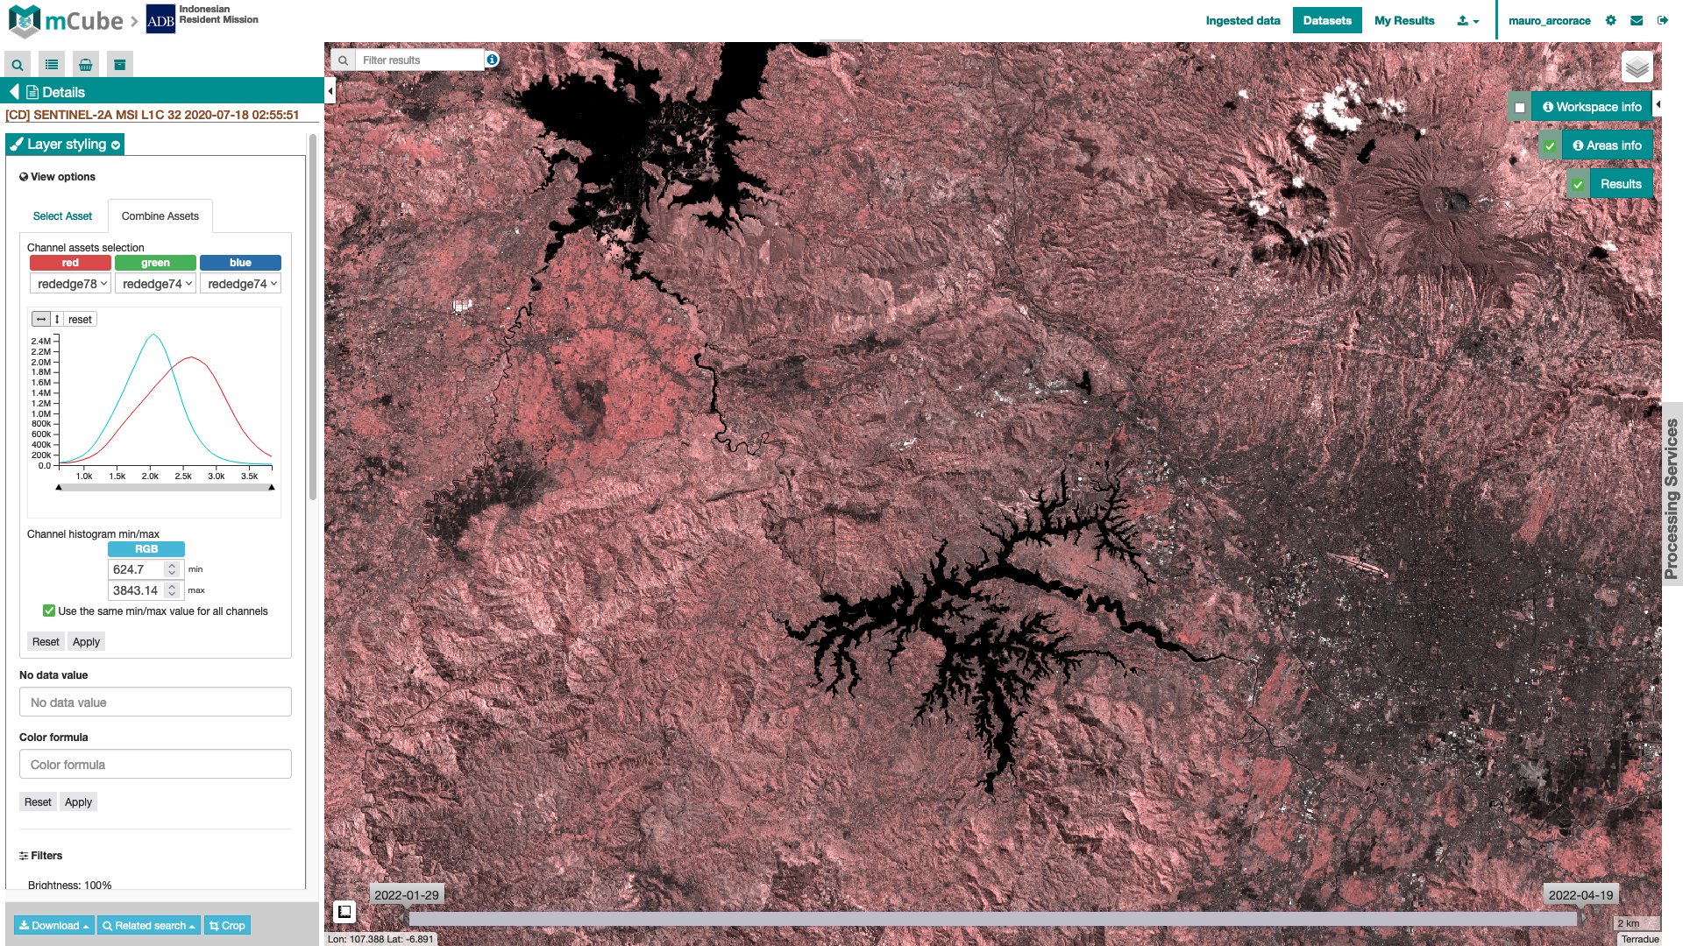
Task: Uncheck the Areas info checkbox
Action: coord(1550,146)
